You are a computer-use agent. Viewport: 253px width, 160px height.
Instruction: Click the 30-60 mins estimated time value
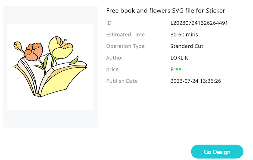(x=184, y=35)
